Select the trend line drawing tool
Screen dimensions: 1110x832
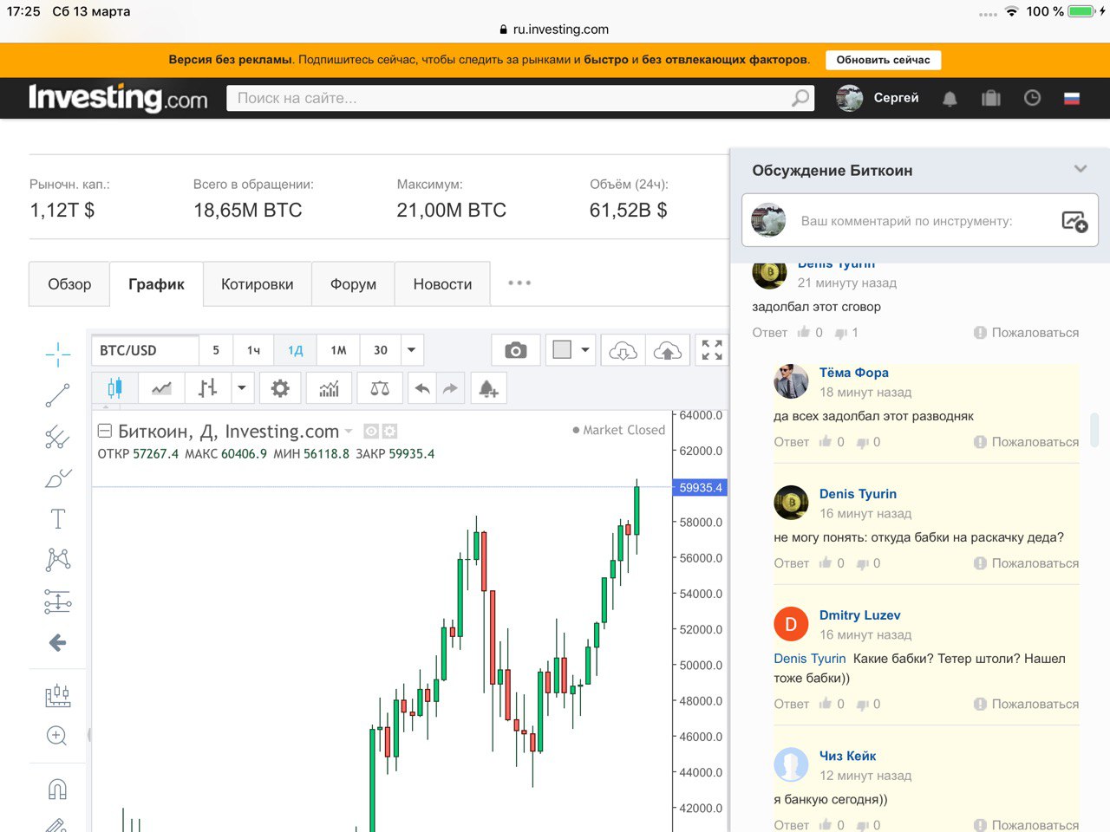click(x=57, y=395)
